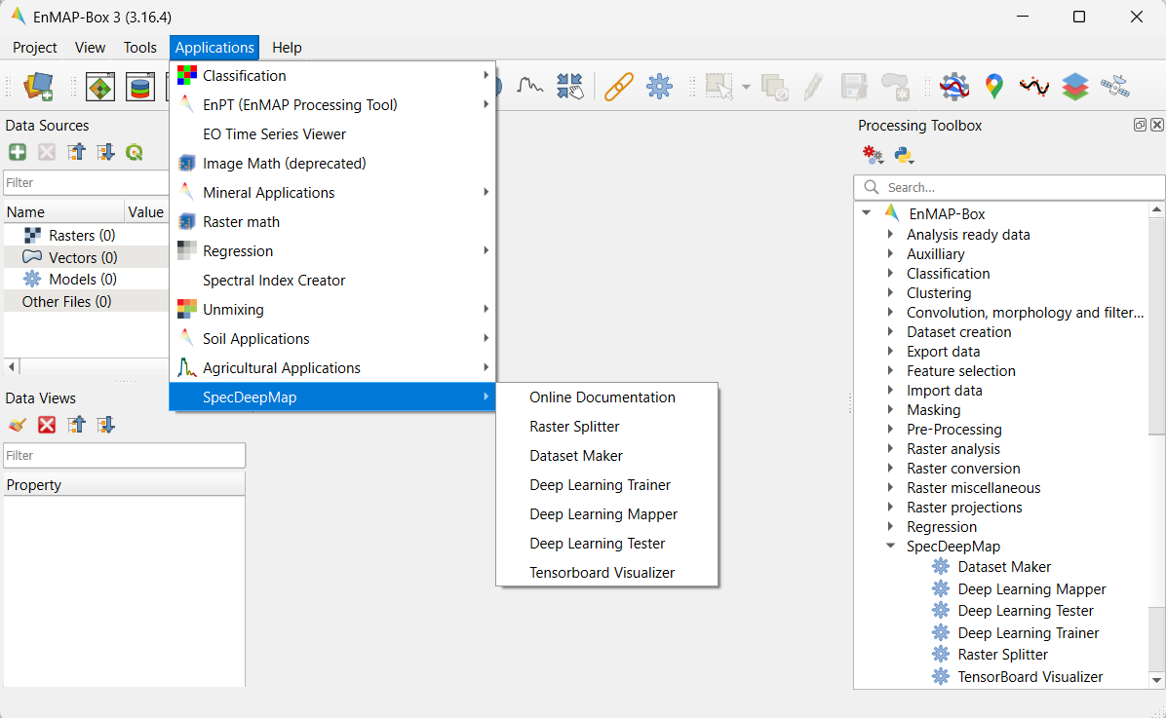Viewport: 1166px width, 718px height.
Task: Click the Google Maps pin icon
Action: coord(994,87)
